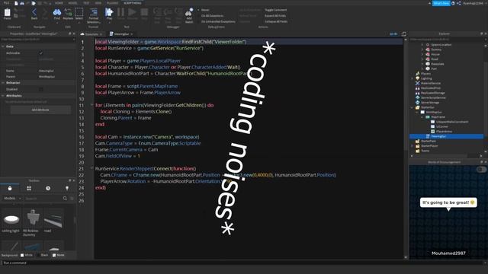Viewport: 488px width, 274px height.
Task: Open Toolbox recent clock tab
Action: (x=48, y=188)
